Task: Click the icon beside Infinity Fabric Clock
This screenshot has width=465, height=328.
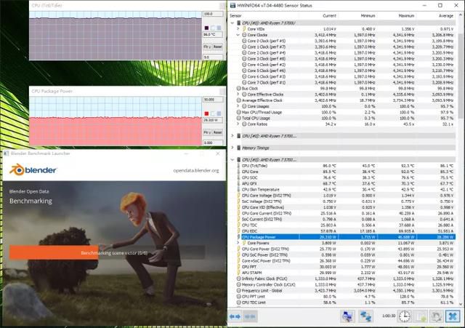Action: [x=239, y=279]
